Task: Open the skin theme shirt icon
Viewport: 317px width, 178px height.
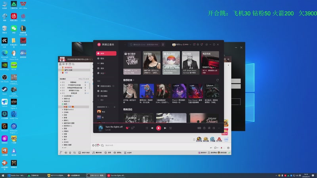Action: [x=202, y=44]
